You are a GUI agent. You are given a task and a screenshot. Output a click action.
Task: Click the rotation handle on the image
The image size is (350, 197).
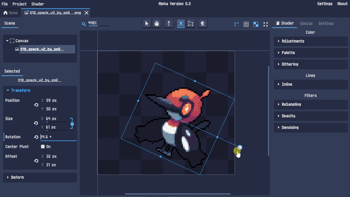pos(240,147)
